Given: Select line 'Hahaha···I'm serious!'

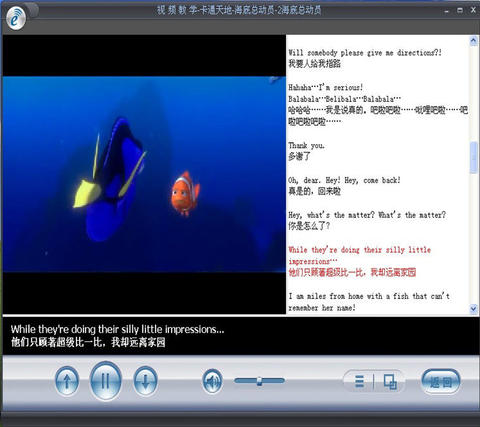Looking at the screenshot, I should click(x=326, y=87).
